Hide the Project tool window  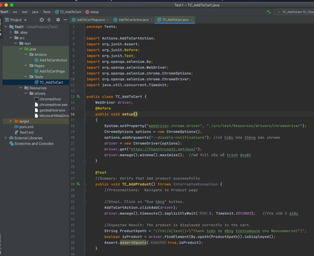[x=65, y=20]
